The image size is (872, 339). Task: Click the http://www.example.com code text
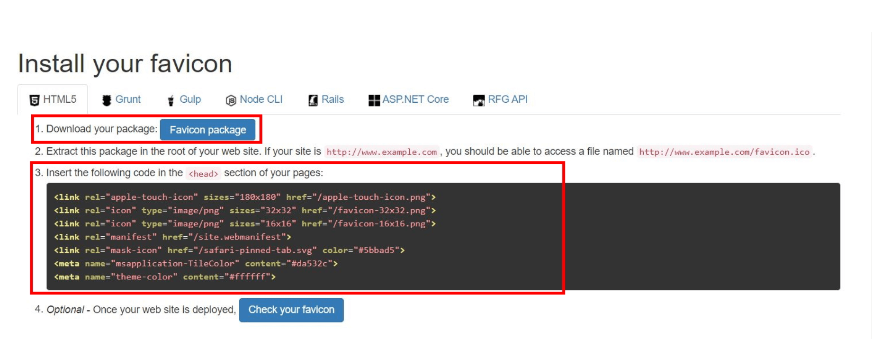click(x=382, y=152)
